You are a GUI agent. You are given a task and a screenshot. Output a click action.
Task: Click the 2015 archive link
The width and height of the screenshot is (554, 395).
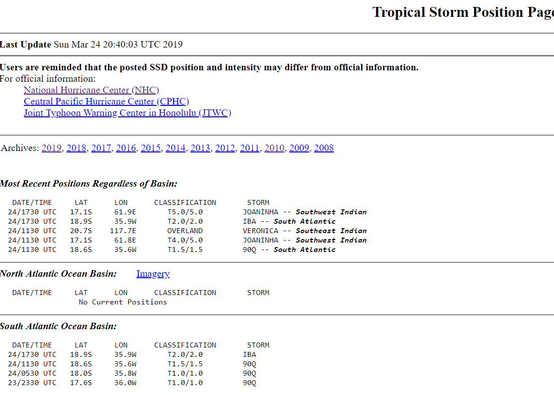151,148
